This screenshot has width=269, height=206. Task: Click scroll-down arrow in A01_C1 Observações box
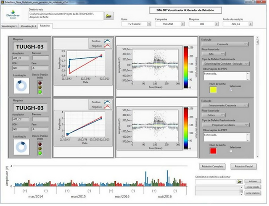pyautogui.click(x=248, y=79)
